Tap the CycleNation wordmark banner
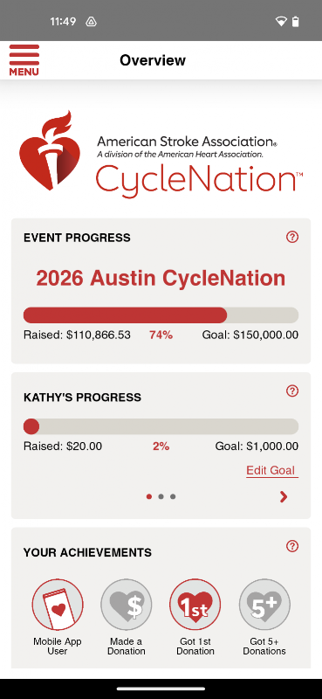322x699 pixels. point(199,179)
